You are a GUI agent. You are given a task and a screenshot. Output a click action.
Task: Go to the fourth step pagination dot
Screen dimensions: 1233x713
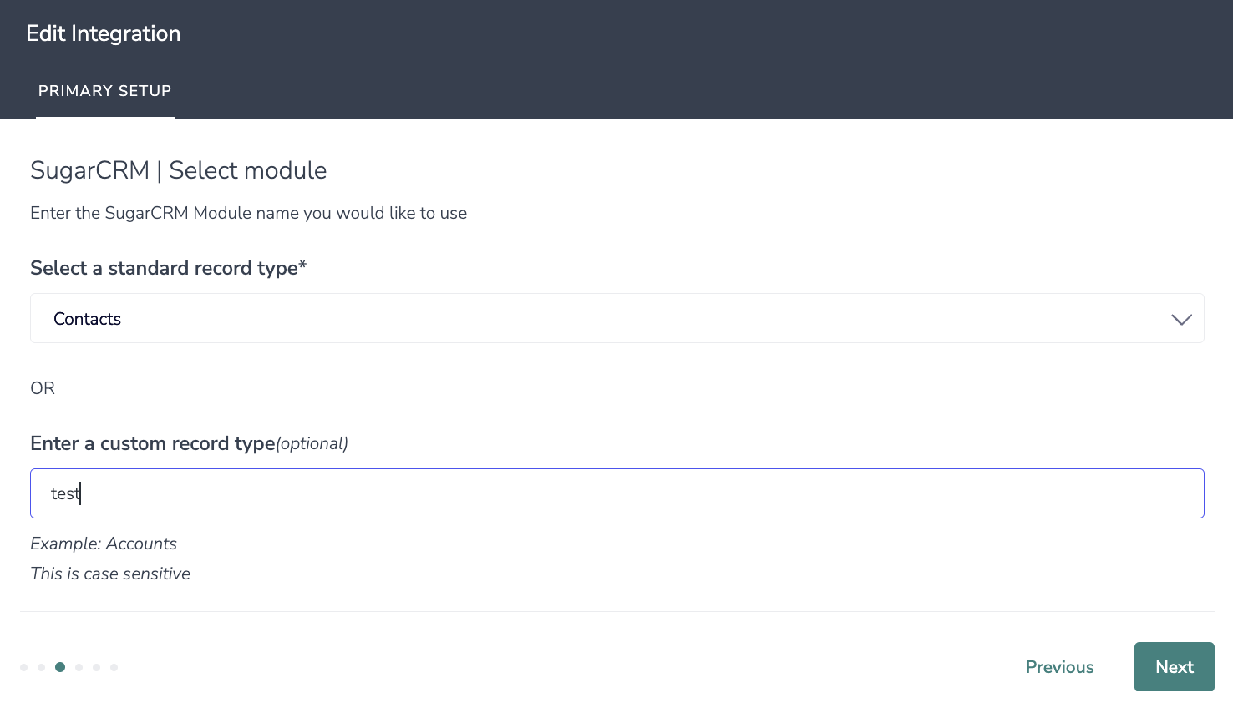click(79, 667)
